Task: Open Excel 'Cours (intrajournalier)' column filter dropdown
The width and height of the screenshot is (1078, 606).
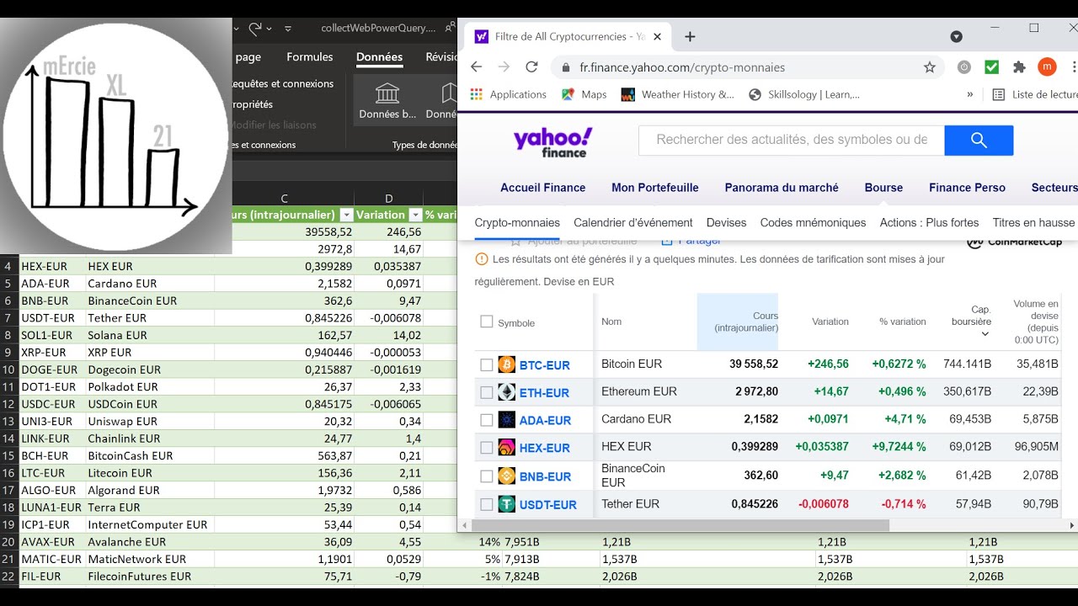Action: coord(347,215)
